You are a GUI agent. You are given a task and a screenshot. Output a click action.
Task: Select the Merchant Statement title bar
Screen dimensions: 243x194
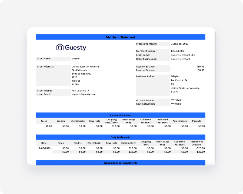coord(120,37)
